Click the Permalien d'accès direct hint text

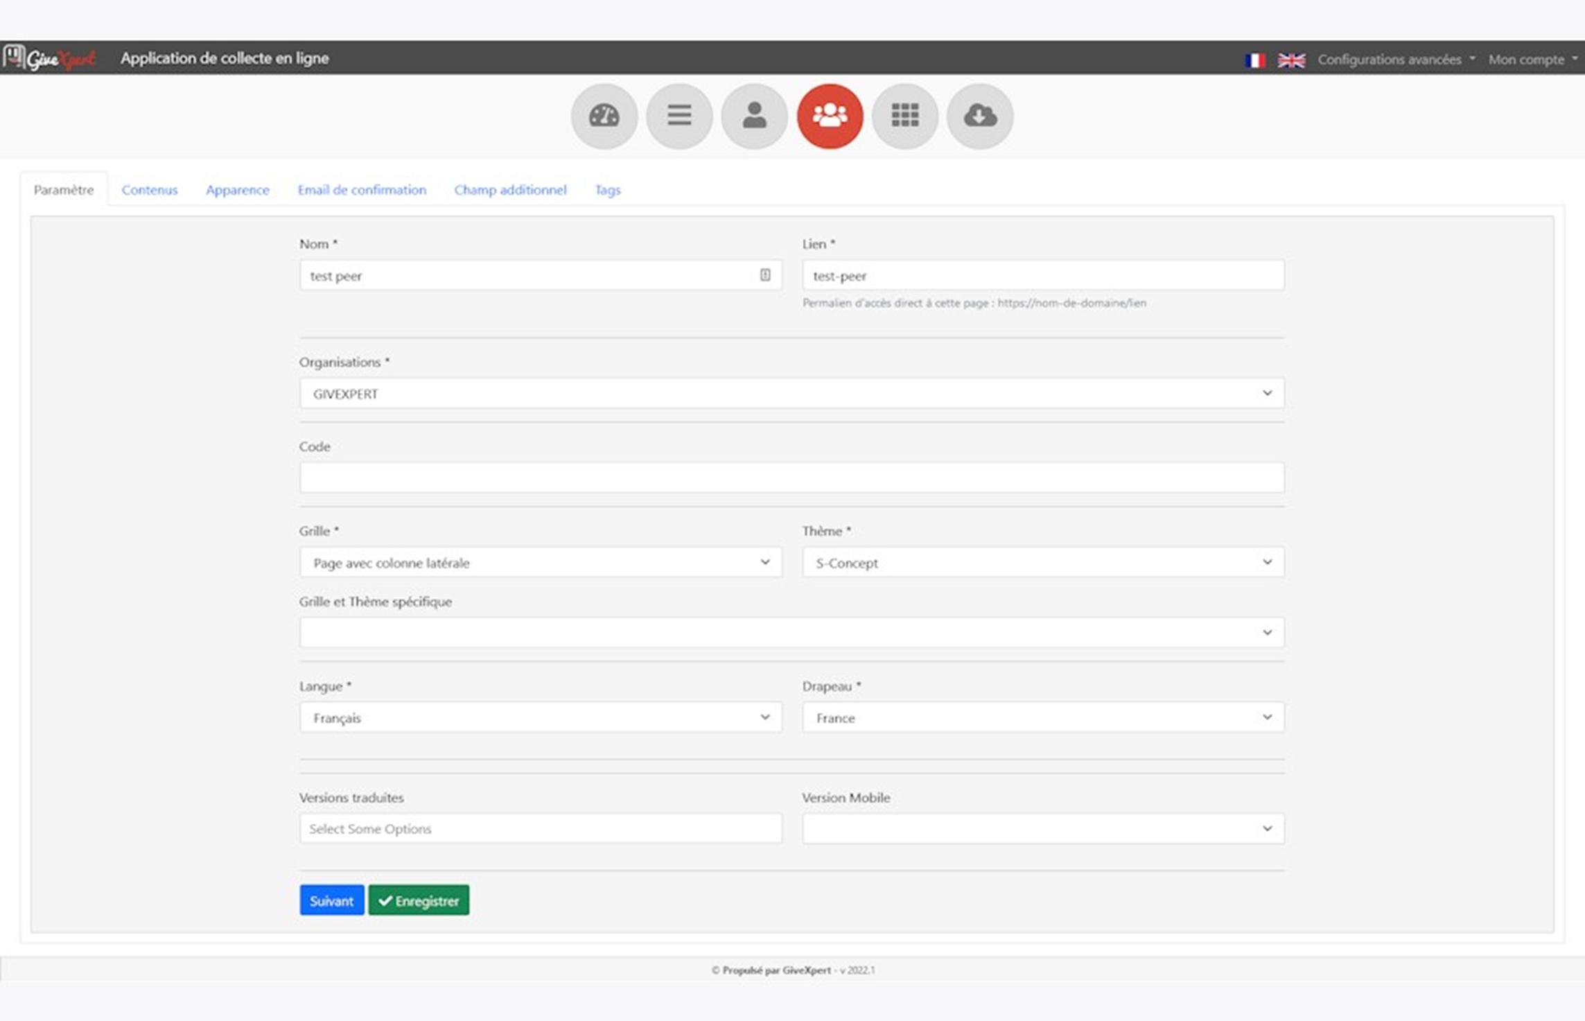pyautogui.click(x=974, y=303)
